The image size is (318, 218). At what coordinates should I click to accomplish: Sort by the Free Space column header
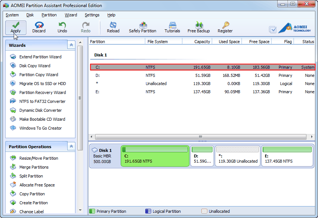(257, 42)
